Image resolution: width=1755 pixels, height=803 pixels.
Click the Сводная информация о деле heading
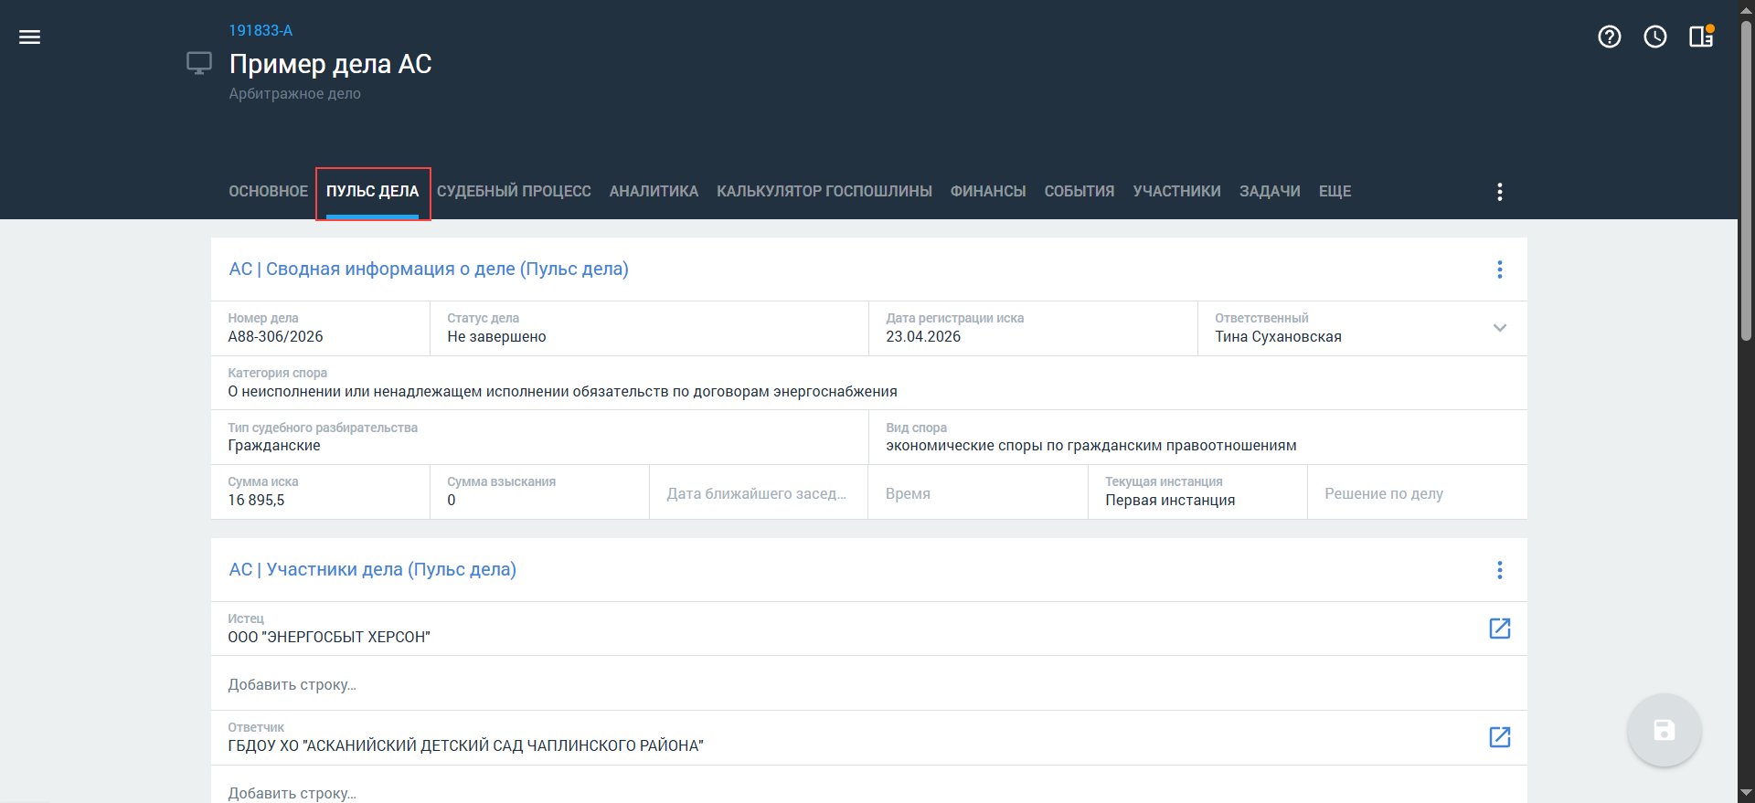(x=429, y=269)
